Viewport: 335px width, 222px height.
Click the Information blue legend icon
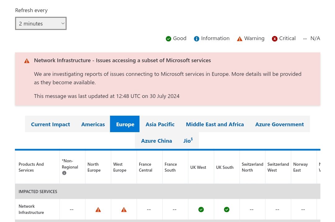click(x=196, y=39)
